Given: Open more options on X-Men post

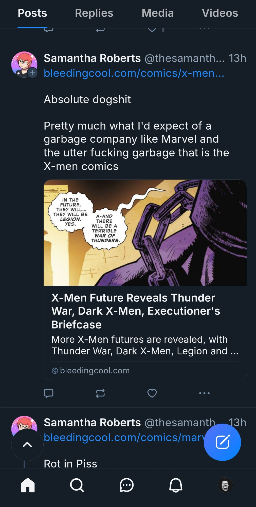Looking at the screenshot, I should coord(204,393).
